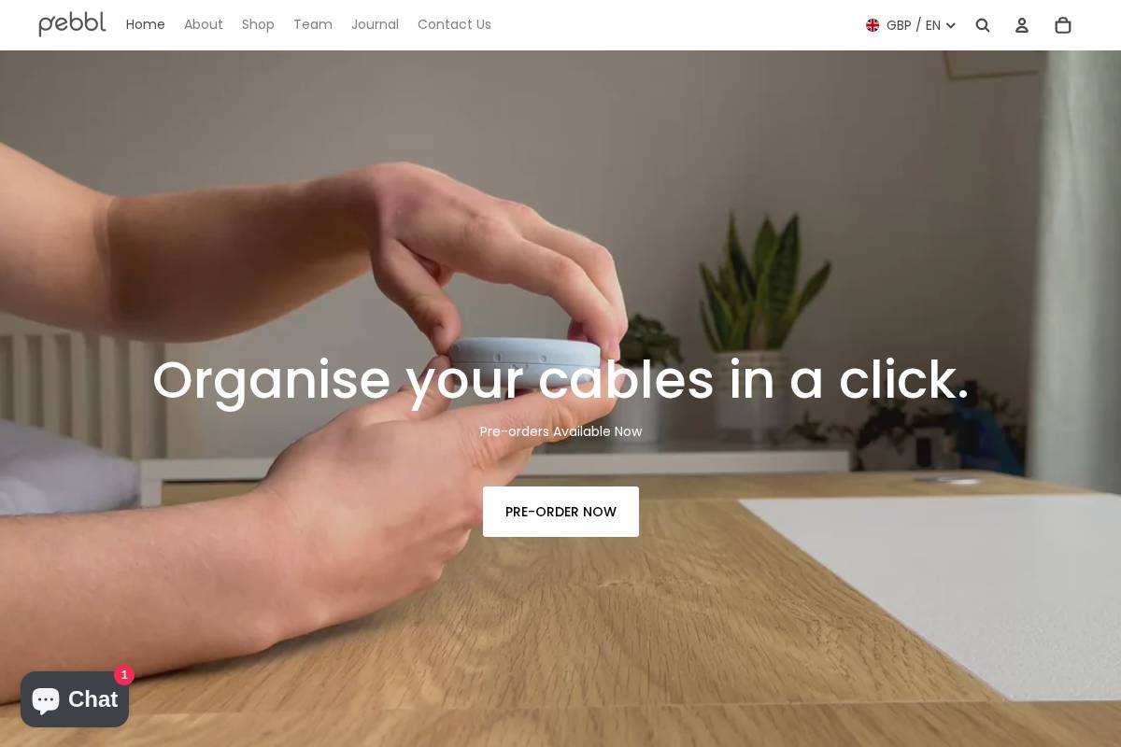Open the shopping bag cart icon

coord(1063,25)
